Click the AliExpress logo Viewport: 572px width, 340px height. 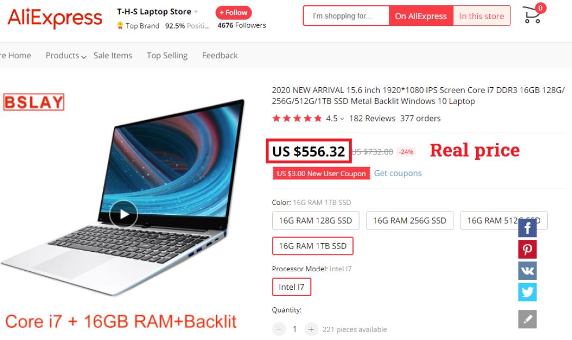click(x=55, y=17)
